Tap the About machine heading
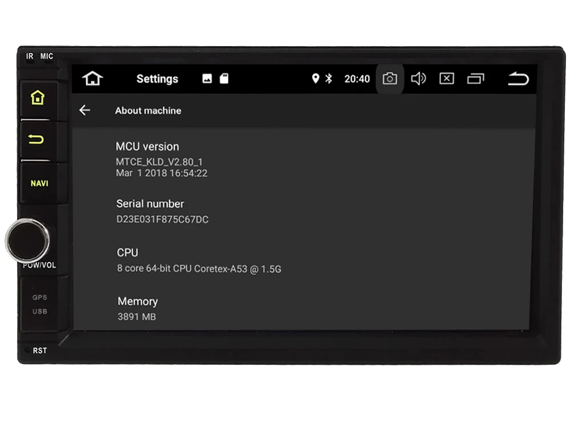570x427 pixels. tap(148, 110)
